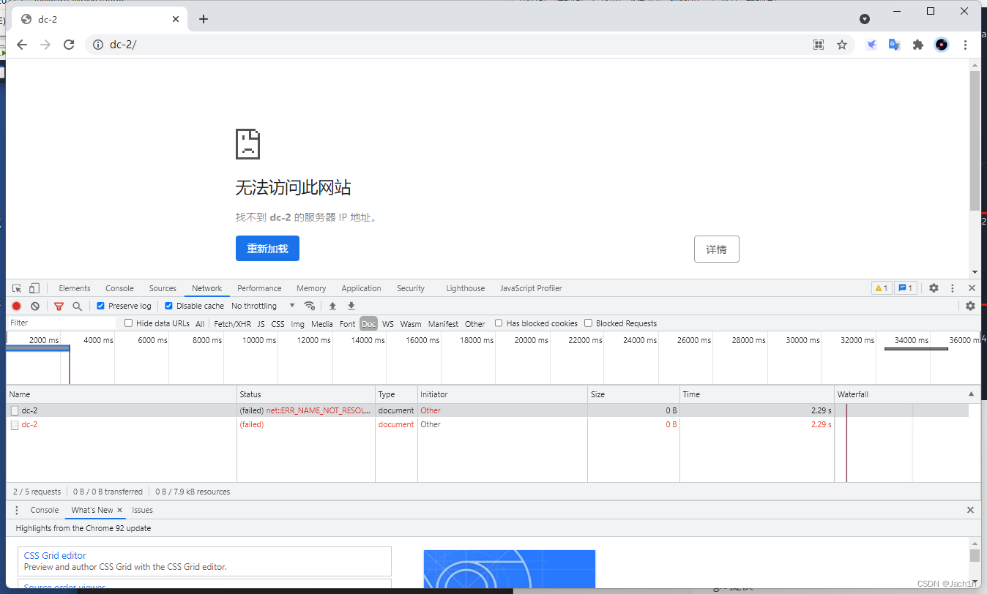Viewport: 987px width, 594px height.
Task: Activate inspect element picker in DevTools
Action: 17,288
